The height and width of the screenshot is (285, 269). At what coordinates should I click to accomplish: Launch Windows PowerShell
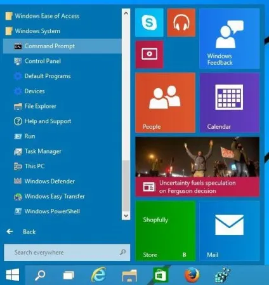[62, 211]
